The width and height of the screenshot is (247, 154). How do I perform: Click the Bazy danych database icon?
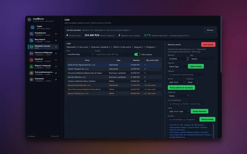[x=31, y=40]
